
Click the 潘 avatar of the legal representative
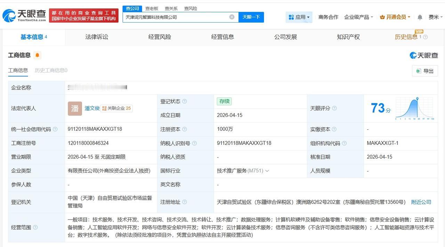(74, 108)
